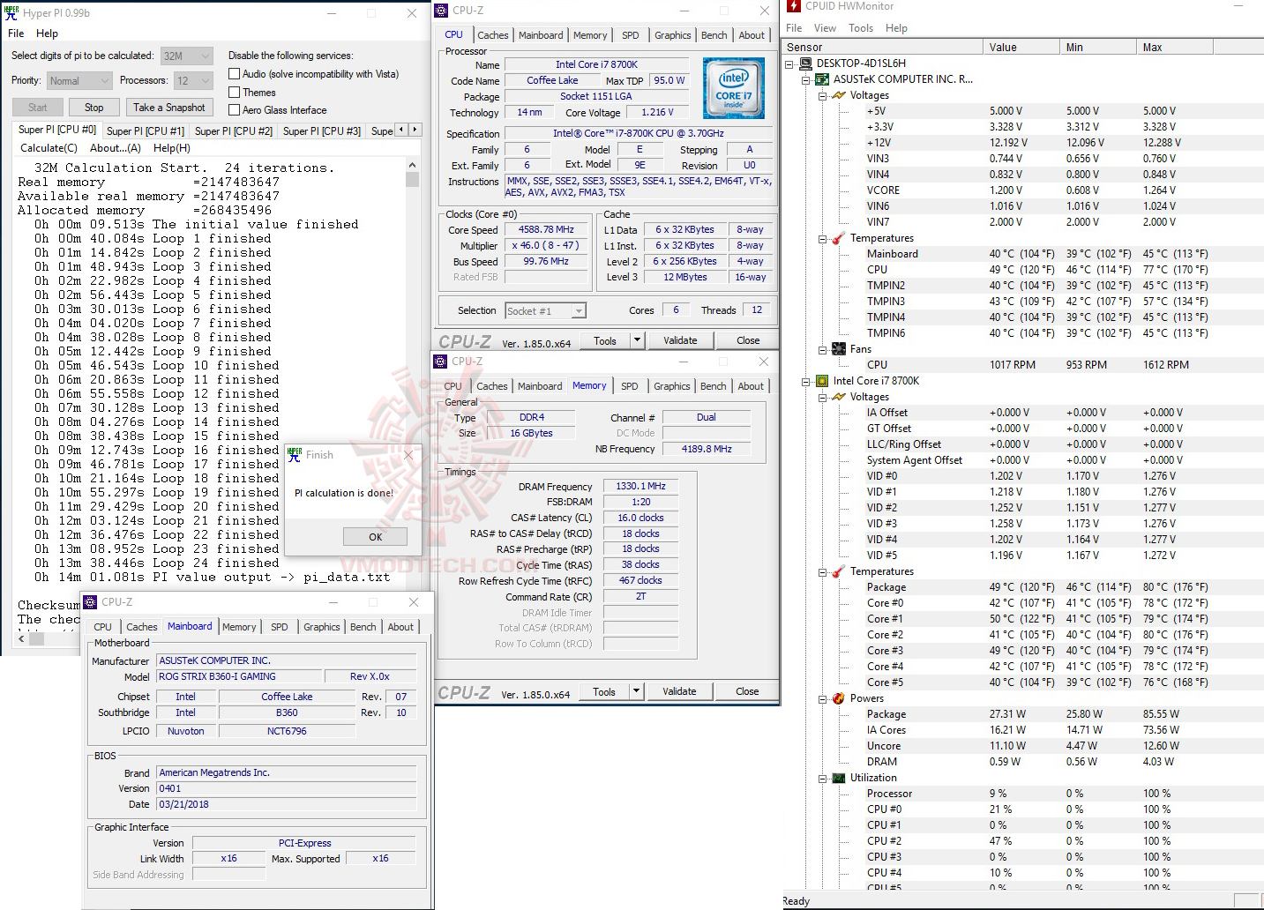Open the digits of pi dropdown showing 32M
Image resolution: width=1264 pixels, height=910 pixels.
pos(187,56)
